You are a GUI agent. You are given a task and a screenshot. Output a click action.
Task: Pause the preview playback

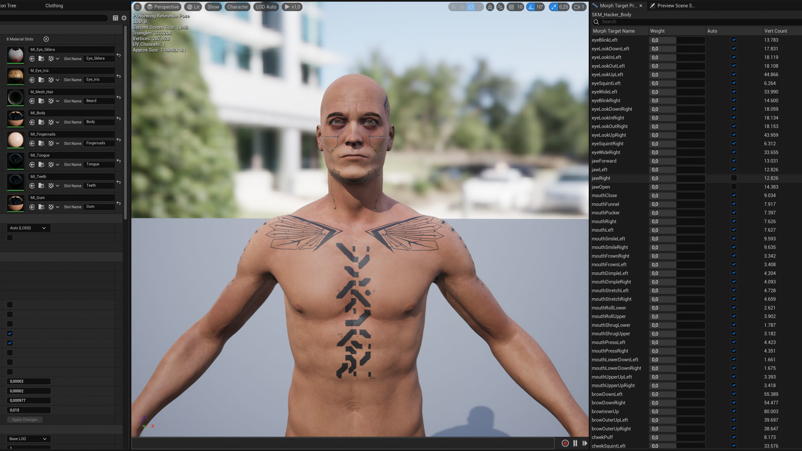[575, 443]
